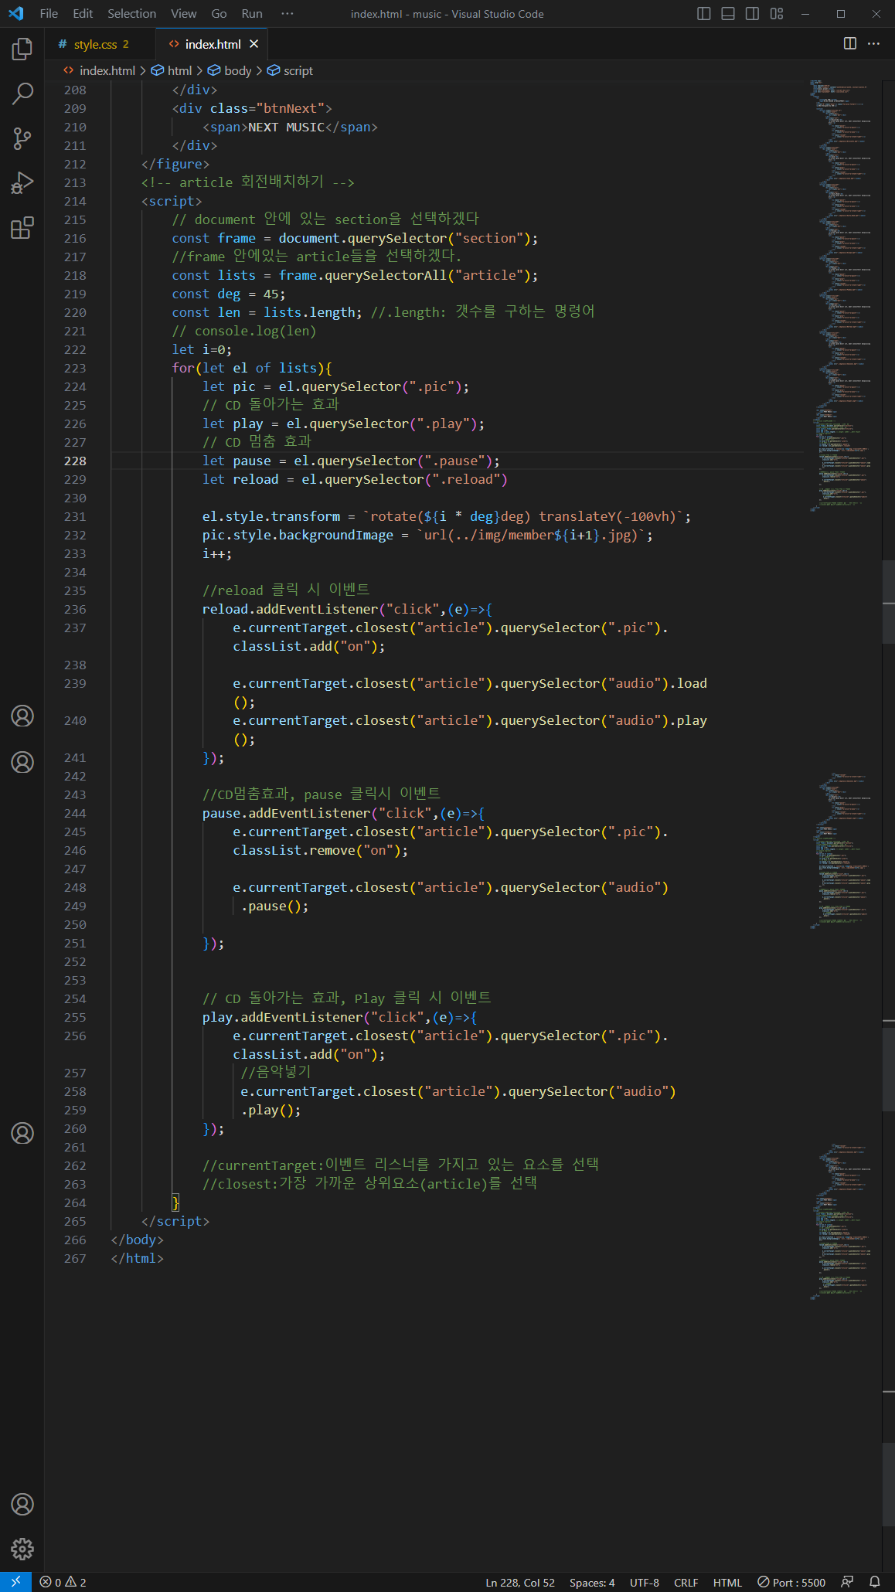The width and height of the screenshot is (895, 1592).
Task: Open the File menu
Action: (x=49, y=14)
